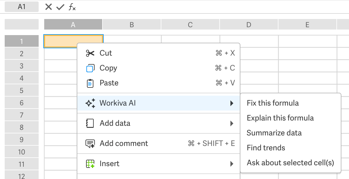Open the Insert menu entry
The height and width of the screenshot is (179, 349).
click(159, 164)
